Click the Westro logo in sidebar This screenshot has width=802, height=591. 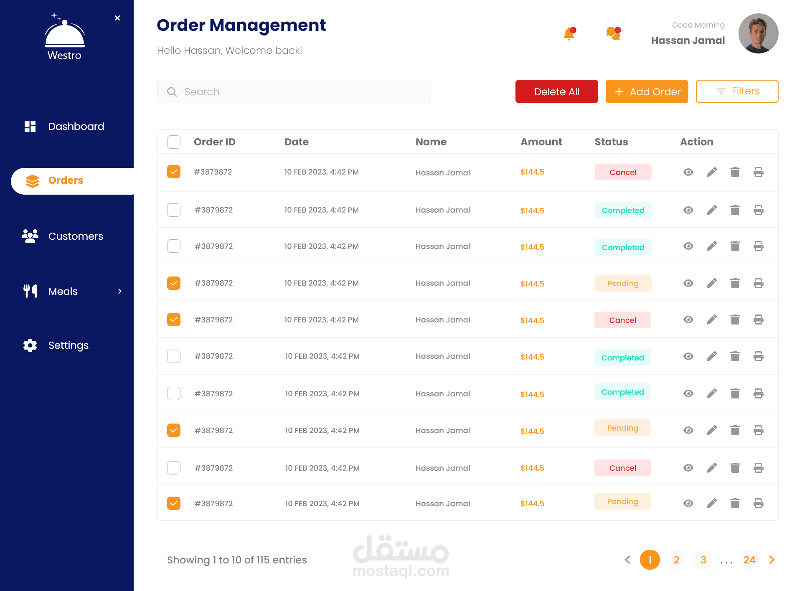click(x=64, y=37)
